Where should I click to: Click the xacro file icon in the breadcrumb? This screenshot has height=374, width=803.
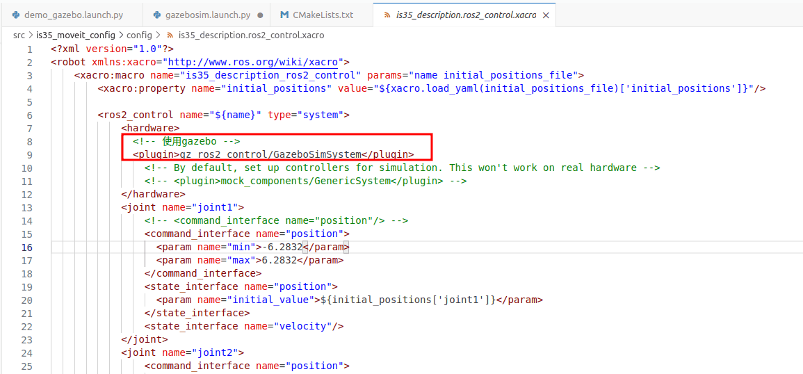coord(170,35)
